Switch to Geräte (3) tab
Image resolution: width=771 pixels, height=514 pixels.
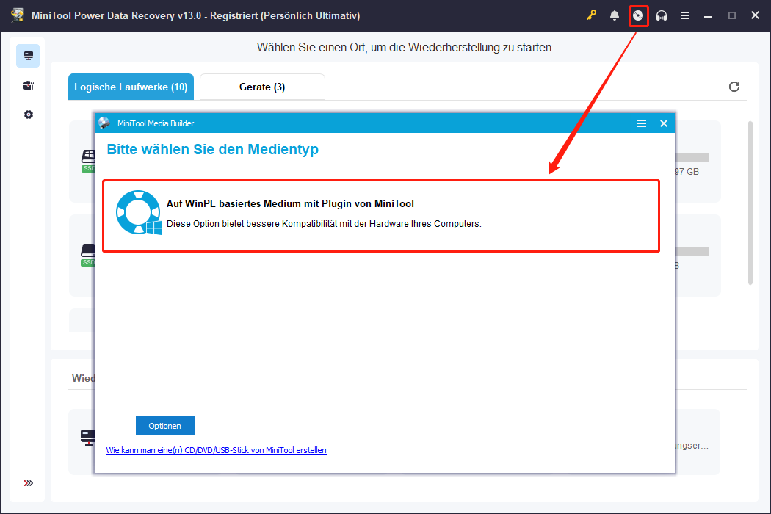point(262,87)
